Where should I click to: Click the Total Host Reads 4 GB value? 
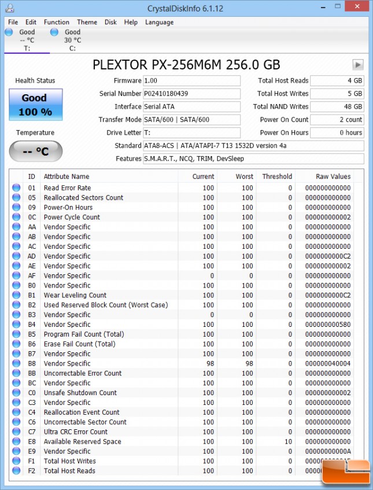pyautogui.click(x=337, y=80)
